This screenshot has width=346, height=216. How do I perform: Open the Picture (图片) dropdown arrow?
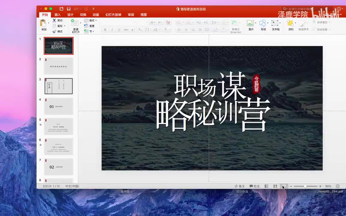point(256,23)
